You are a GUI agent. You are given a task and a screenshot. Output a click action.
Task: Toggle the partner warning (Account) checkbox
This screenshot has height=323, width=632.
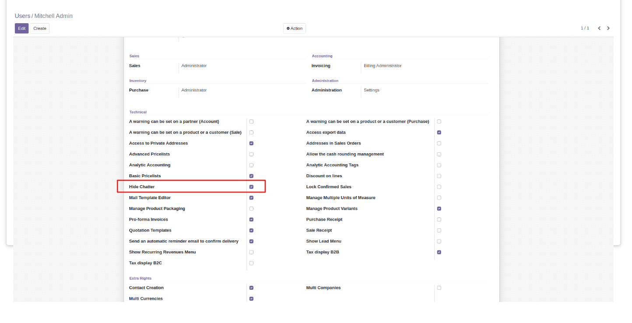coord(251,122)
